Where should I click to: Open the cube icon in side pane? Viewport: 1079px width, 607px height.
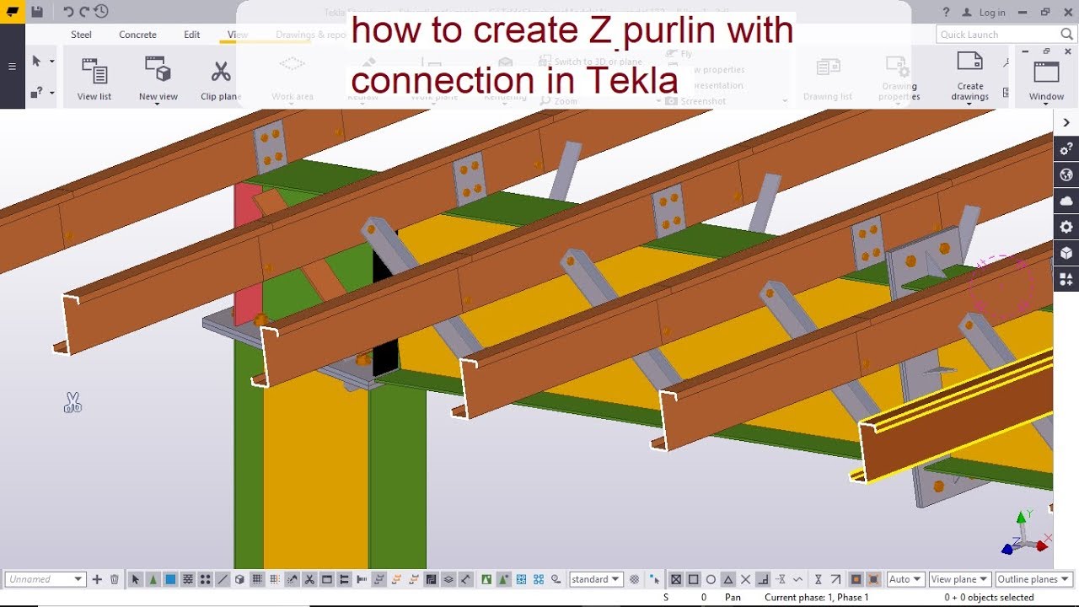(1066, 253)
